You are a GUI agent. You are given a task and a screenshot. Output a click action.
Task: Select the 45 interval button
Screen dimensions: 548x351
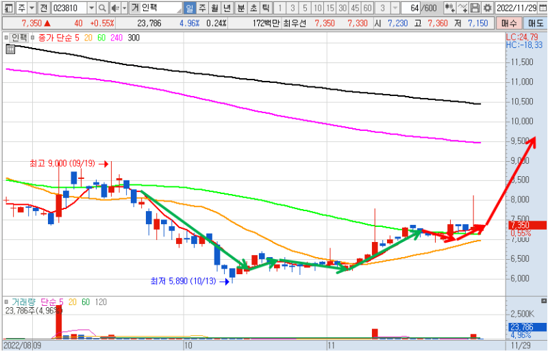tap(355, 8)
